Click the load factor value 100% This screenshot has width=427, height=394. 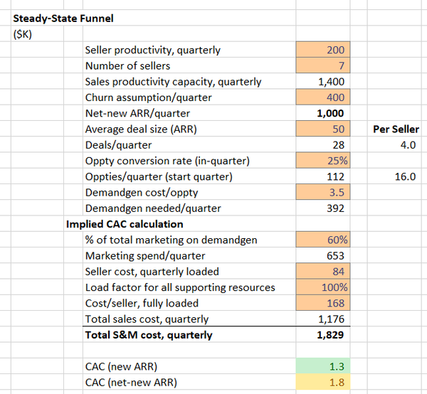323,287
